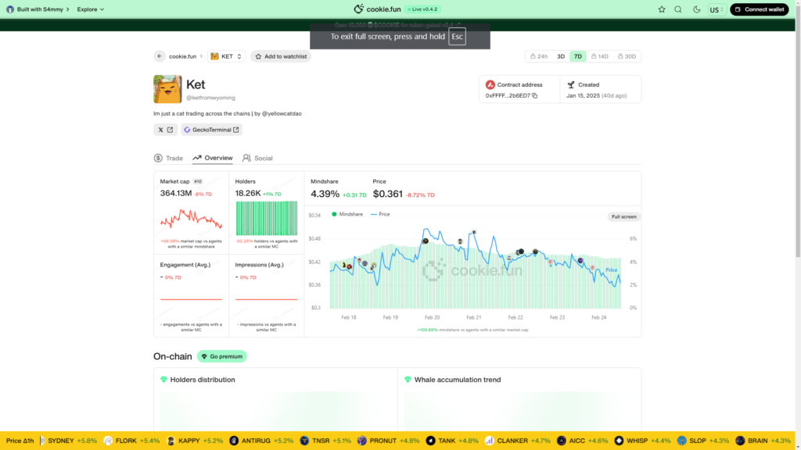Viewport: 801px width, 450px height.
Task: Click the Connect wallet button
Action: [x=760, y=9]
